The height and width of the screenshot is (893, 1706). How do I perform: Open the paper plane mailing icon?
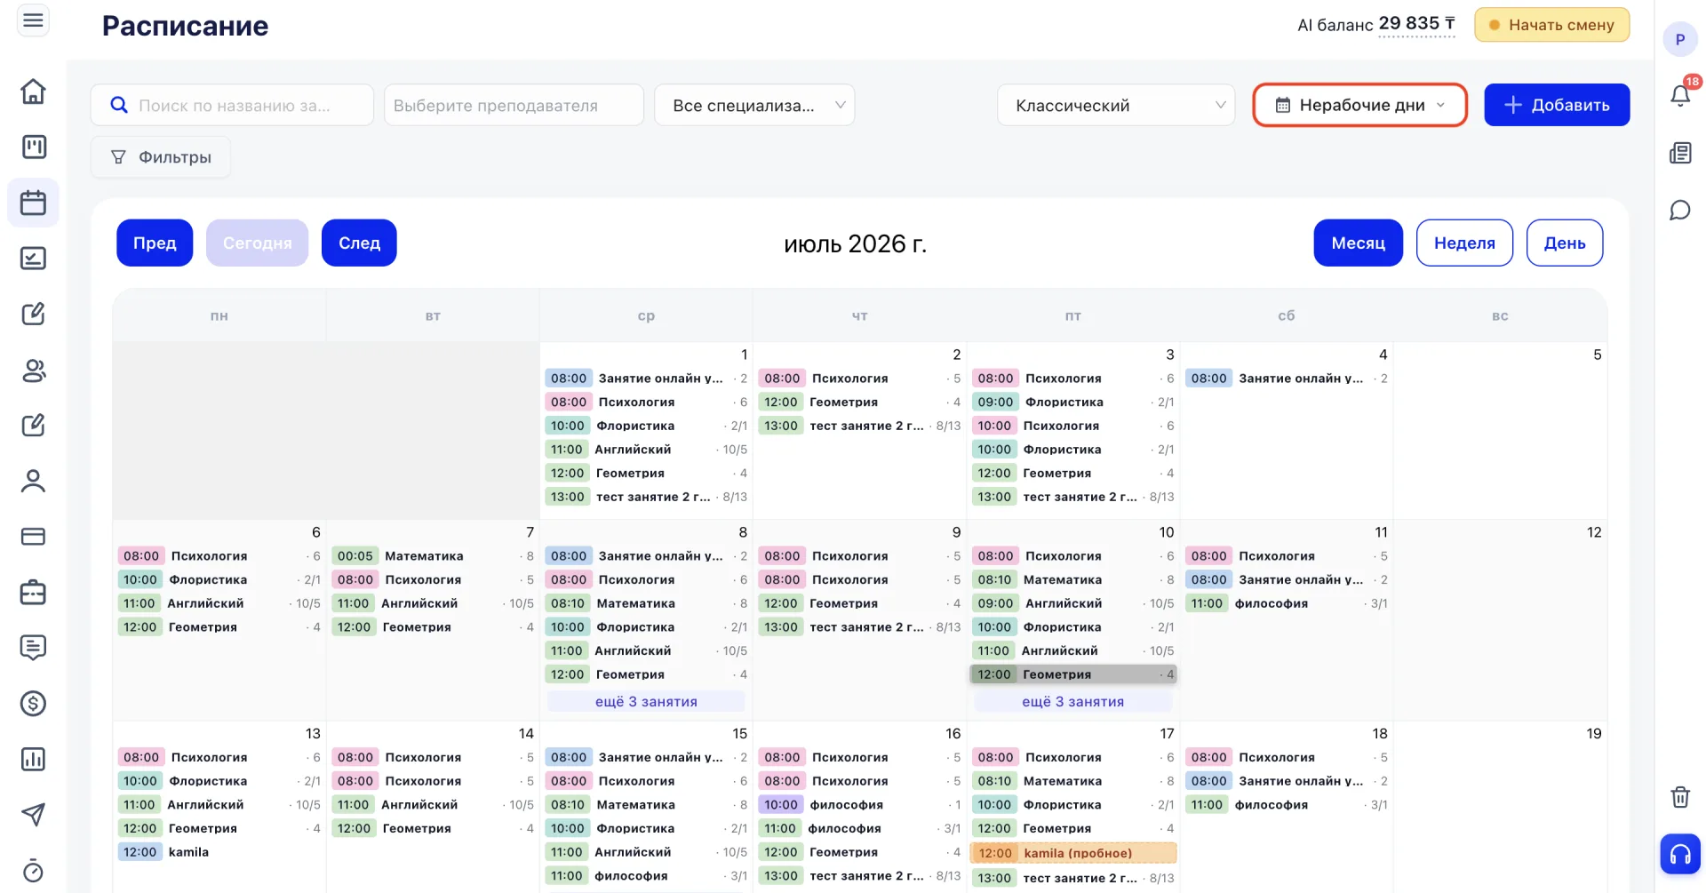click(x=34, y=815)
